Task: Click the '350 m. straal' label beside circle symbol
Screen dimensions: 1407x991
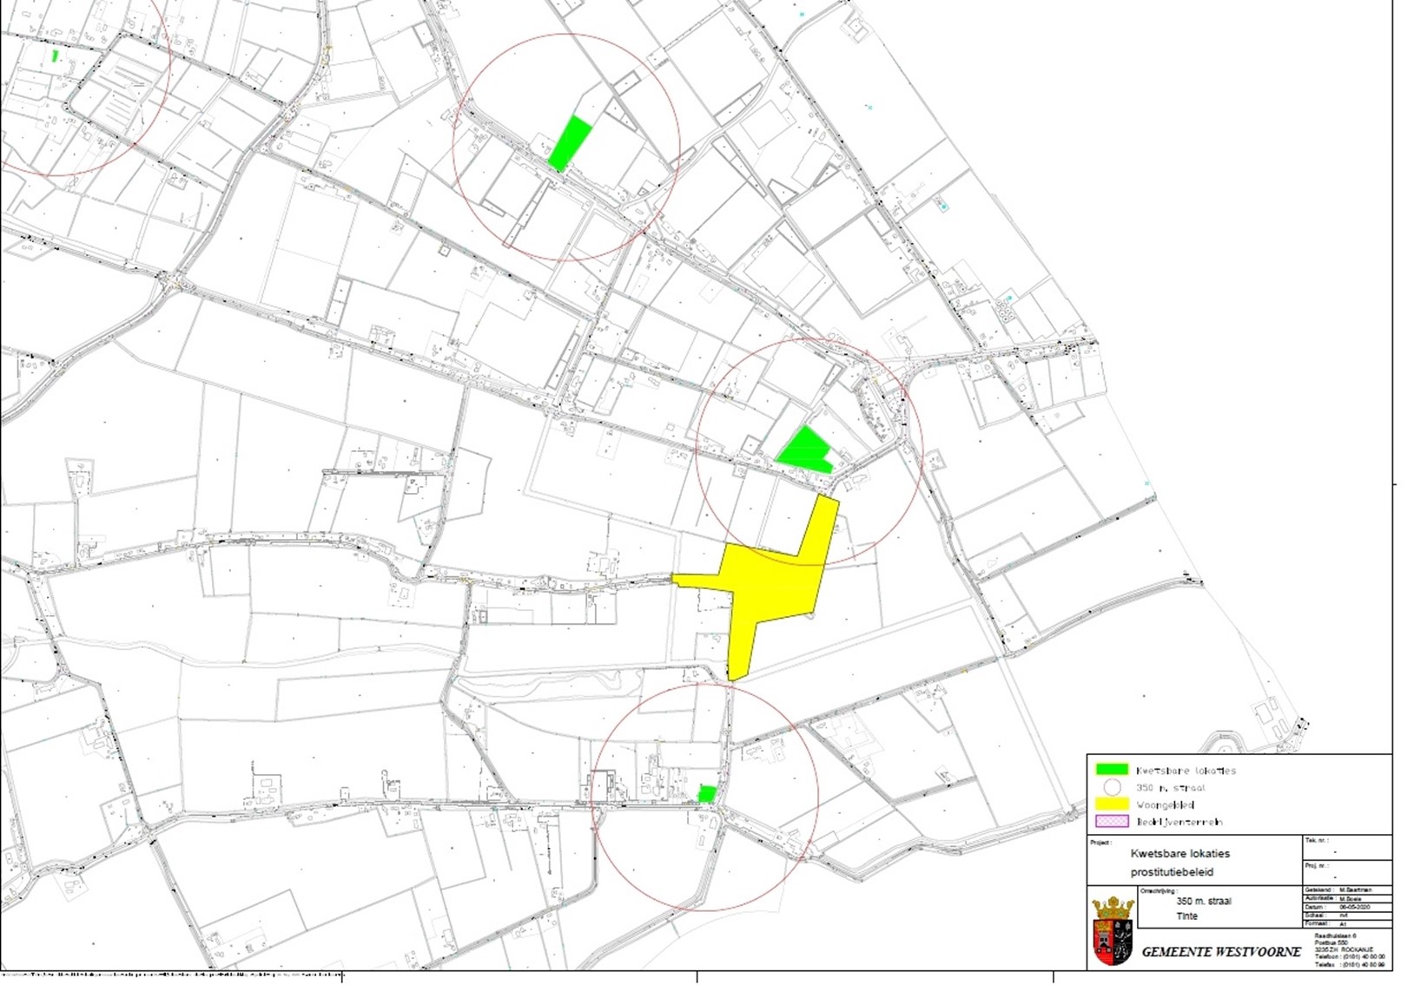Action: 1171,788
